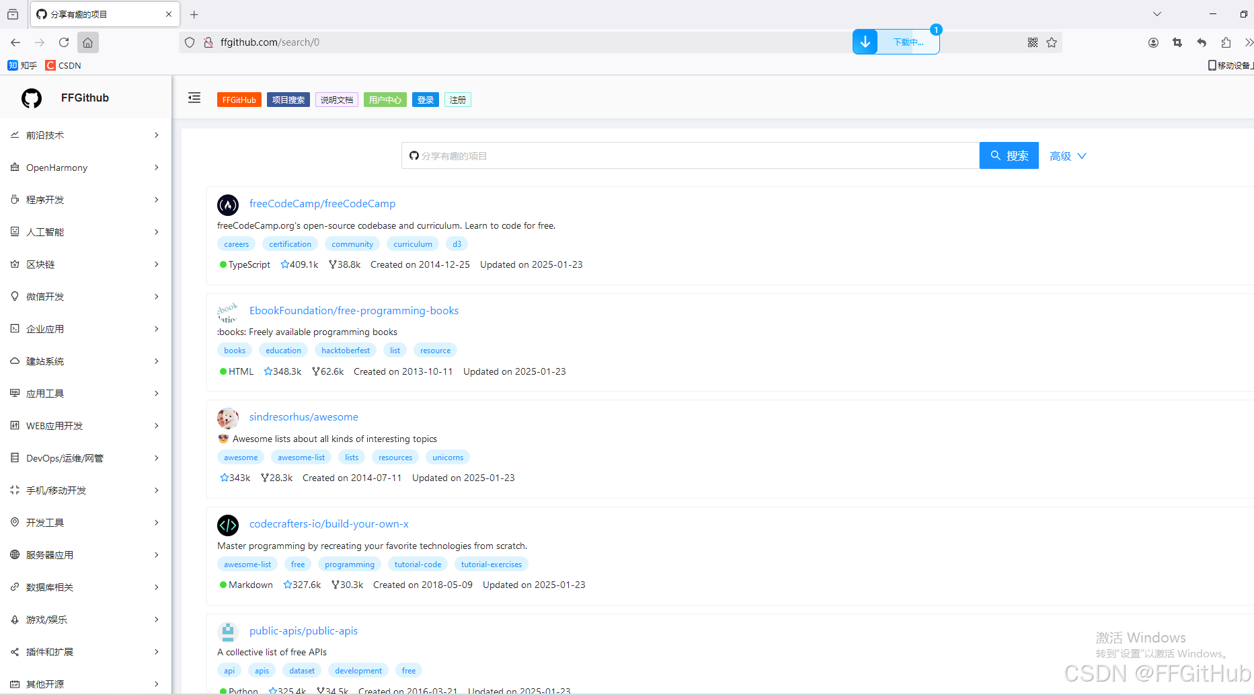The width and height of the screenshot is (1254, 695).
Task: Open EbookFoundation/free-programming-books link
Action: (354, 311)
